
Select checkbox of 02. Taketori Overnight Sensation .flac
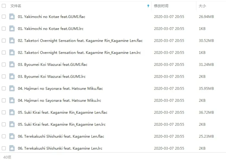(x=4, y=40)
